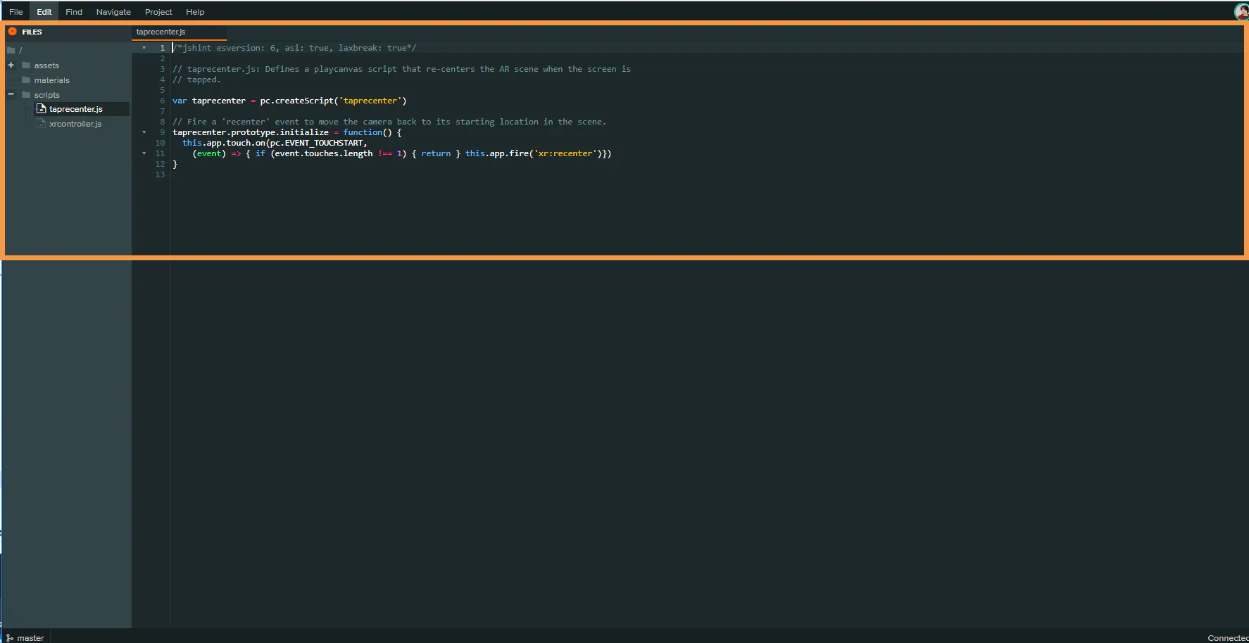1249x643 pixels.
Task: Click the taprecenter.js file icon in the tree
Action: coord(42,109)
